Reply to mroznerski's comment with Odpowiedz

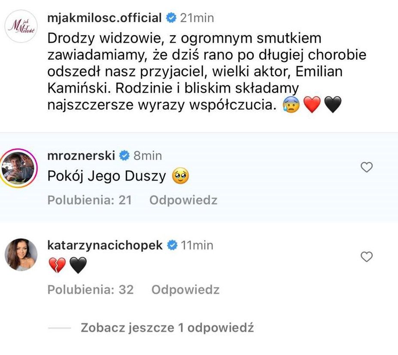[x=183, y=200]
